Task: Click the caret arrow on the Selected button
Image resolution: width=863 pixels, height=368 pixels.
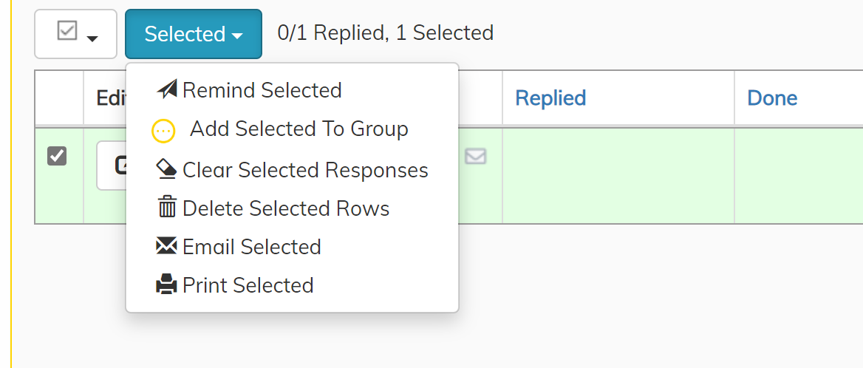Action: [x=237, y=35]
